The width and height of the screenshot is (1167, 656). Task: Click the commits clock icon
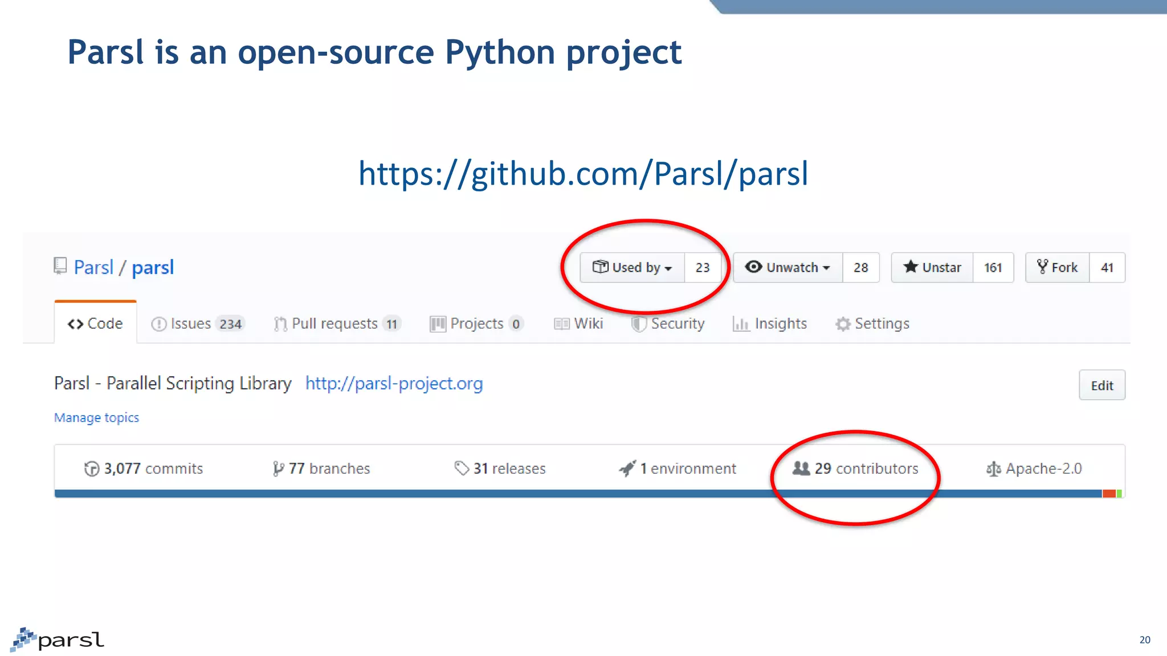[x=92, y=469]
